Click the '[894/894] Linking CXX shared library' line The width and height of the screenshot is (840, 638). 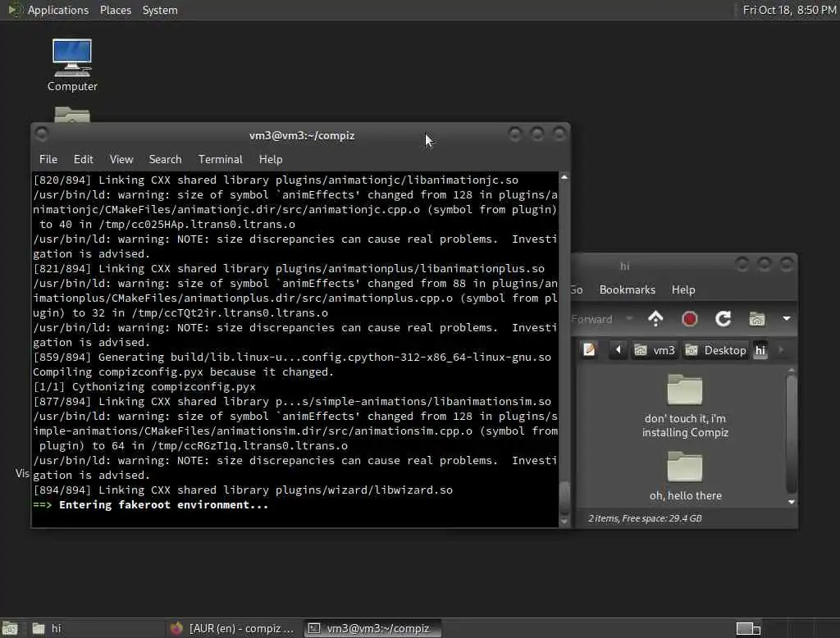click(x=243, y=490)
